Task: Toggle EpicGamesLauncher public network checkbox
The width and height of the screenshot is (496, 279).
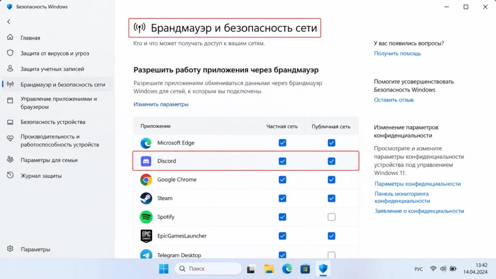Action: (x=331, y=236)
